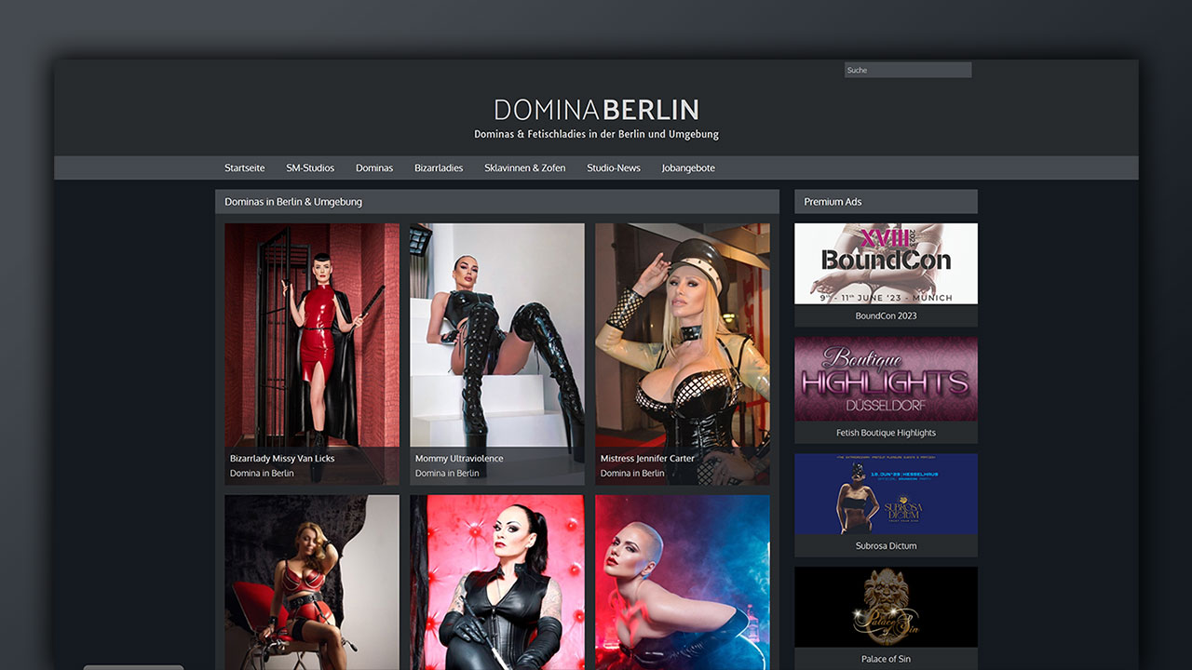Click the Dominas in Berlin & Umgebung heading
Screen dimensions: 1192x670
click(x=293, y=201)
